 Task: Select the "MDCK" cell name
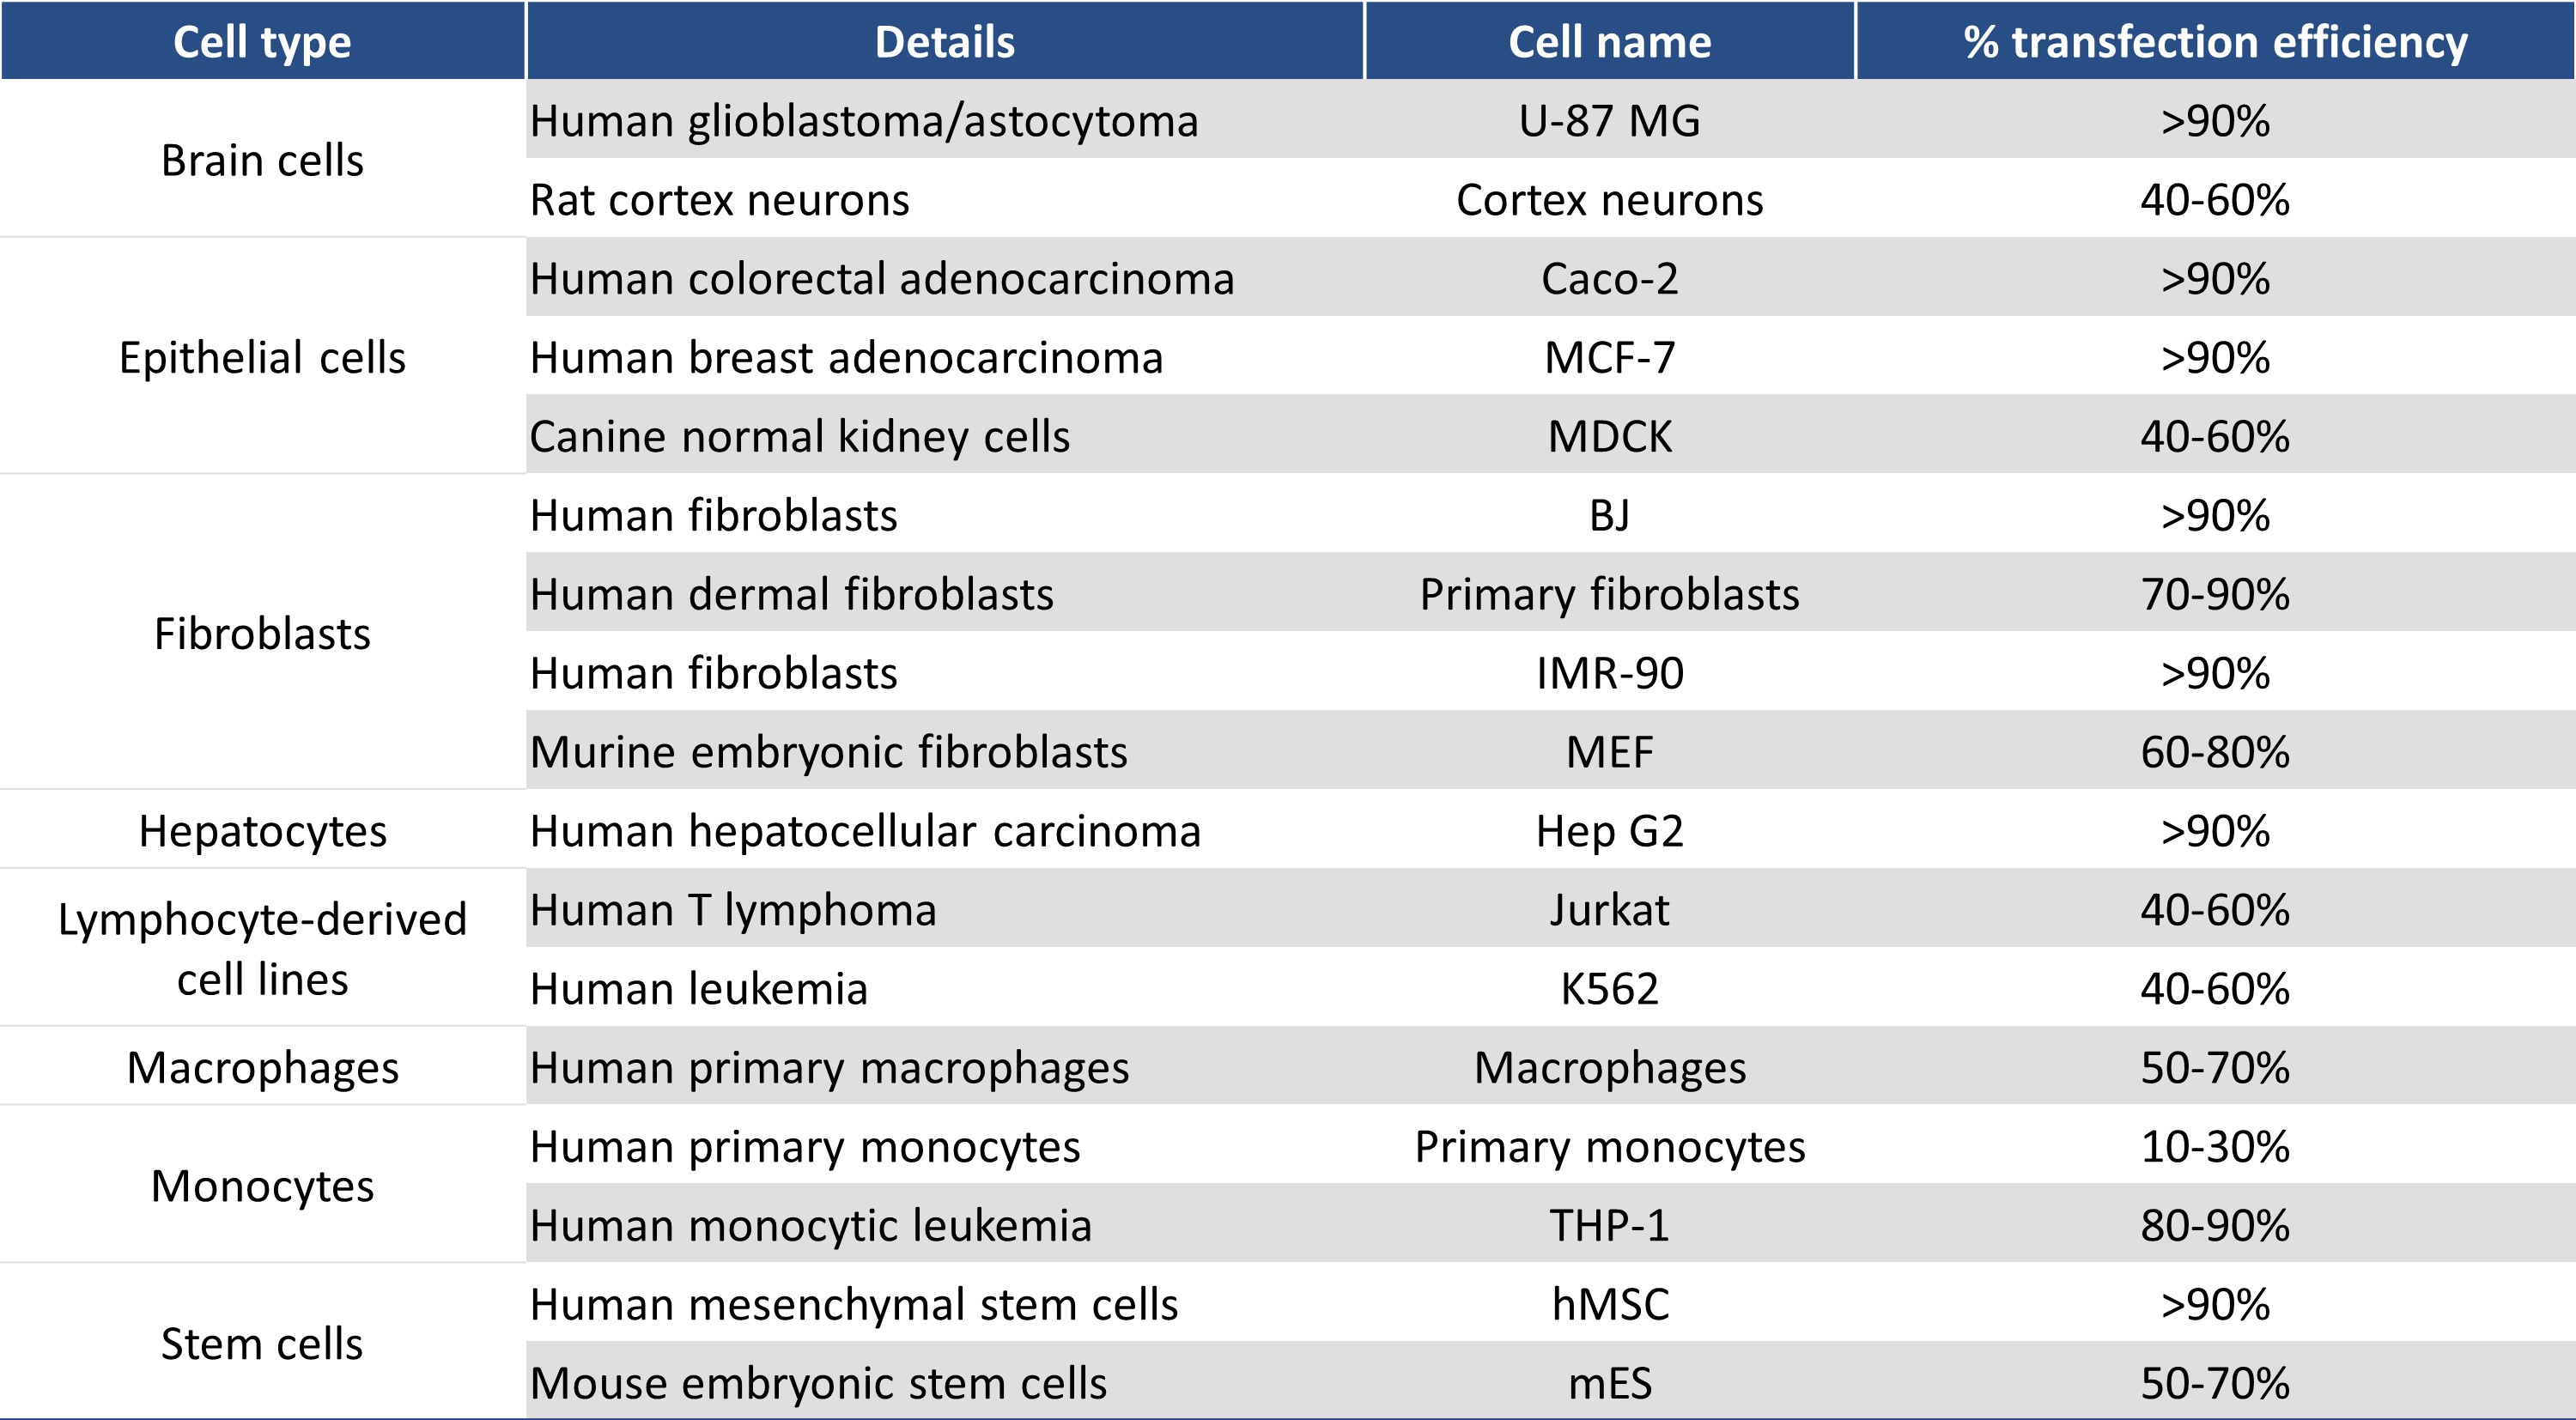[x=1609, y=436]
